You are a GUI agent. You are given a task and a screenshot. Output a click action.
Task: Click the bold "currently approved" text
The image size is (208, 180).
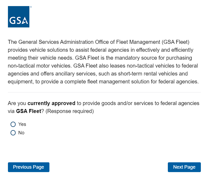[x=51, y=103]
